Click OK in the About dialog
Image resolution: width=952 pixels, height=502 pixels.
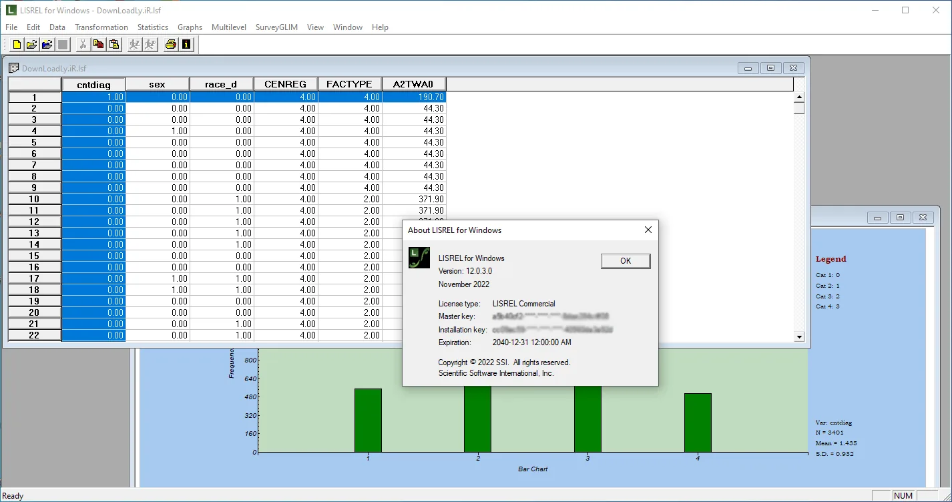tap(626, 260)
